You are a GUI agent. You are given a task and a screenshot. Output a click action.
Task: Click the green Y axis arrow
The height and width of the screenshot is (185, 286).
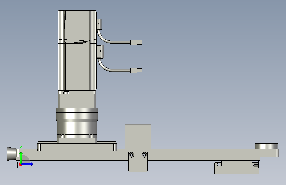21,157
